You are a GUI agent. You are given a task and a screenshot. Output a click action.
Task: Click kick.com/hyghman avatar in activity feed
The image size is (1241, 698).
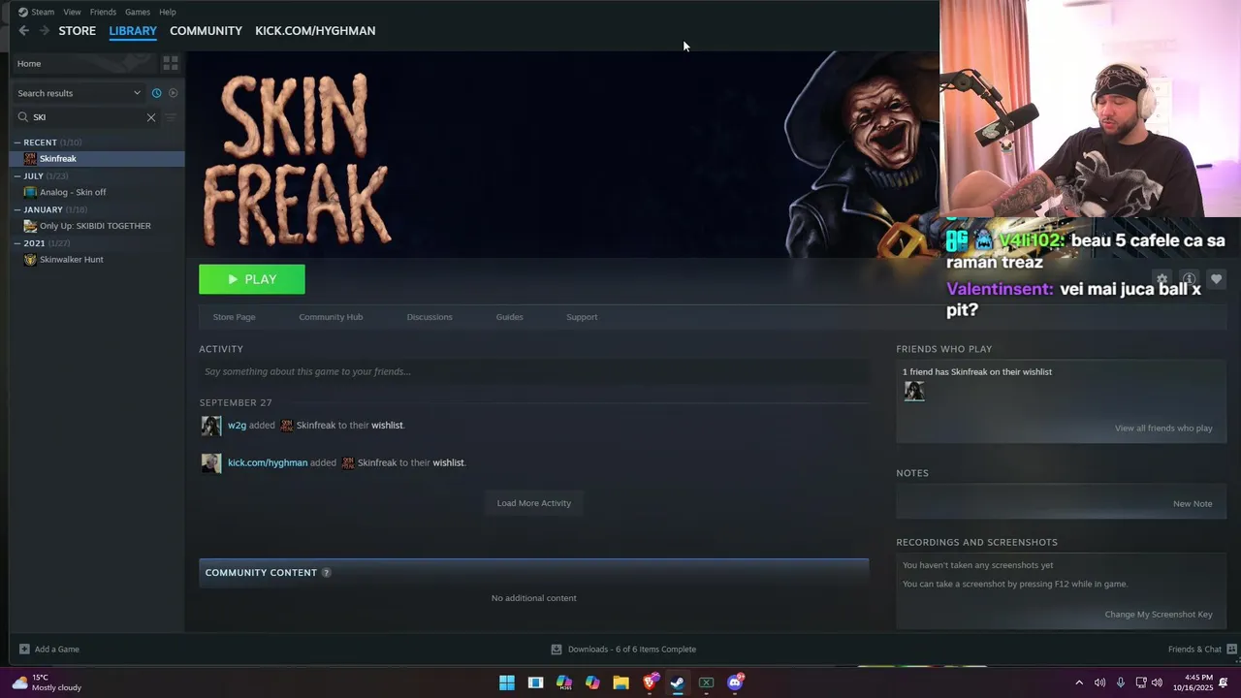tap(211, 463)
